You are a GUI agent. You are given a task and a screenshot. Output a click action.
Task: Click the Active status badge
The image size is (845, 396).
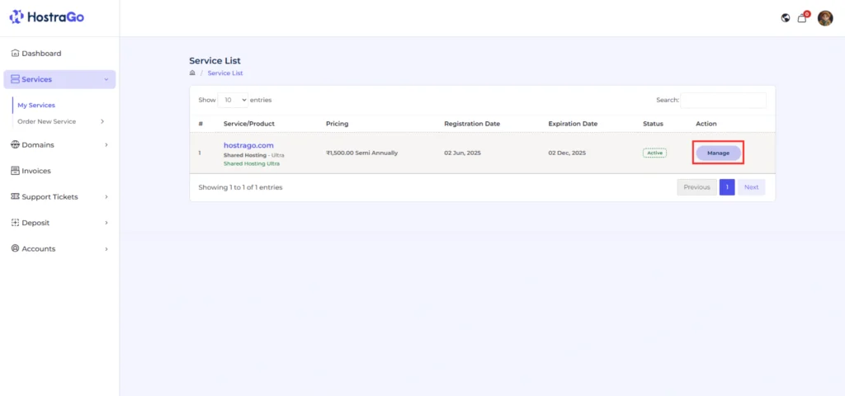pyautogui.click(x=654, y=153)
